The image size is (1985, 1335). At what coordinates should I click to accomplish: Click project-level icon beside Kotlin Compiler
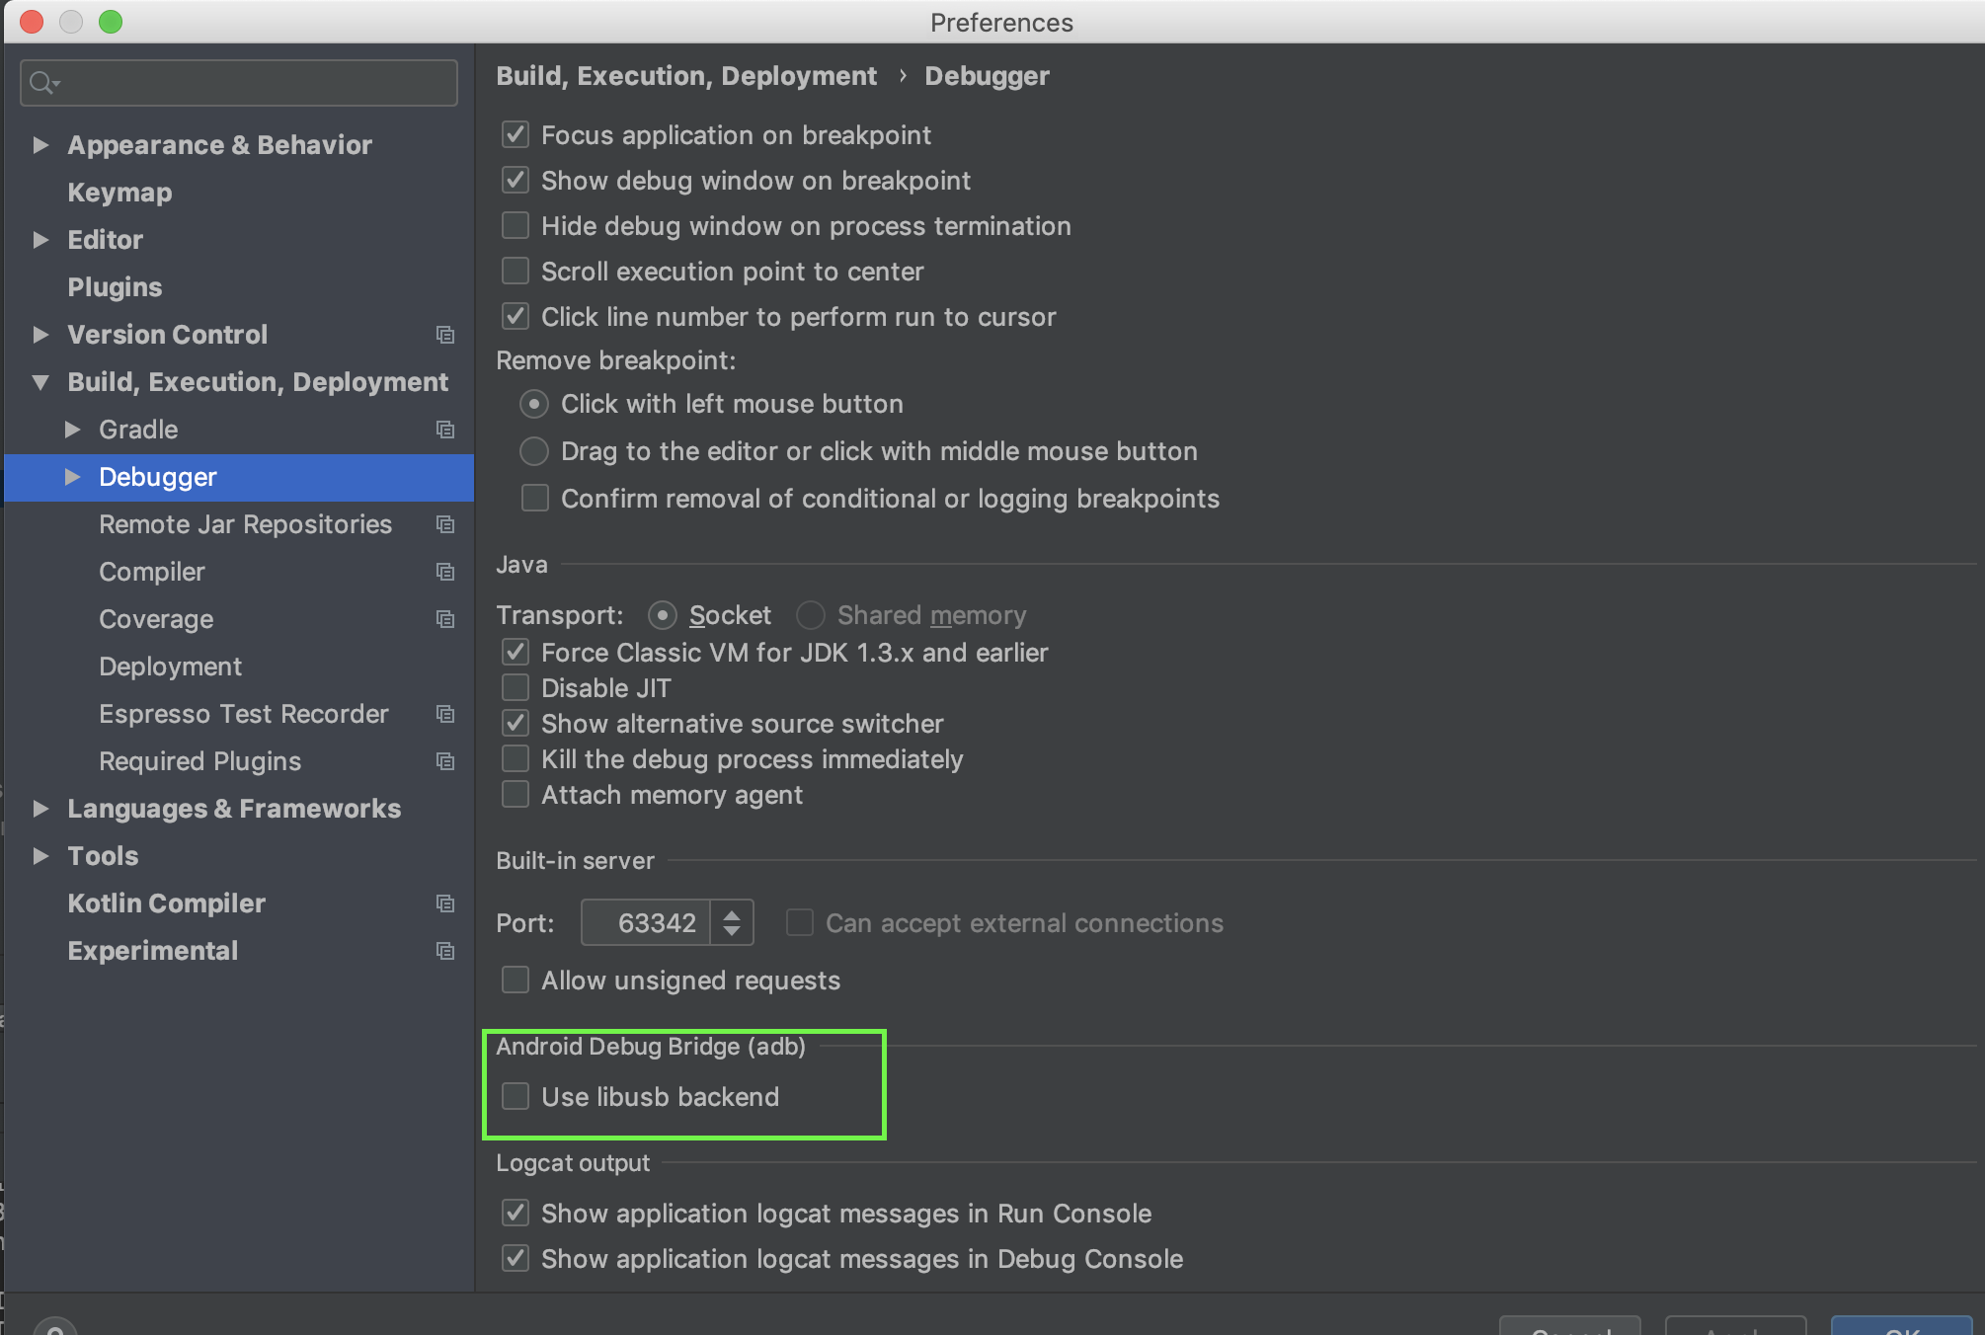click(x=445, y=903)
